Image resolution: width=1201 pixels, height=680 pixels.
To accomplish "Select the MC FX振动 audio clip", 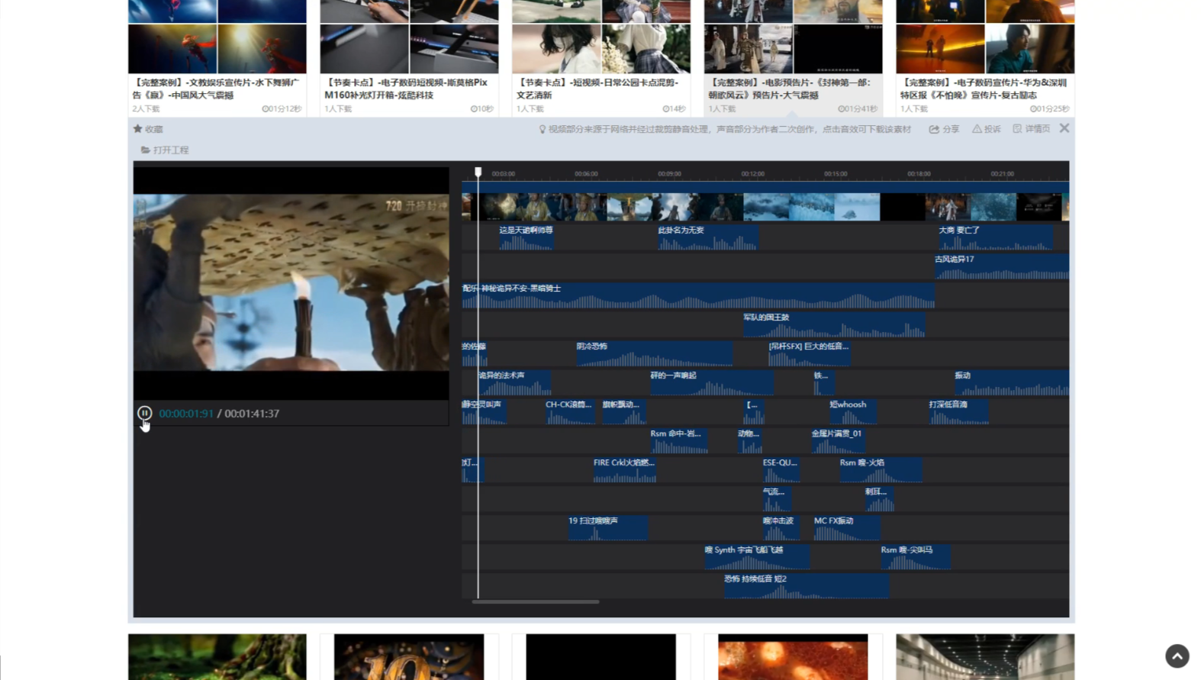I will (x=847, y=527).
